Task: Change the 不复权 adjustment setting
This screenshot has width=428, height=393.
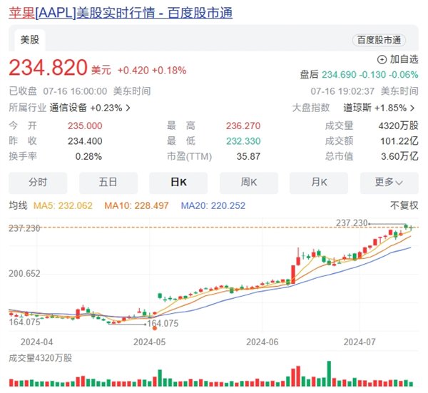Action: coord(404,205)
